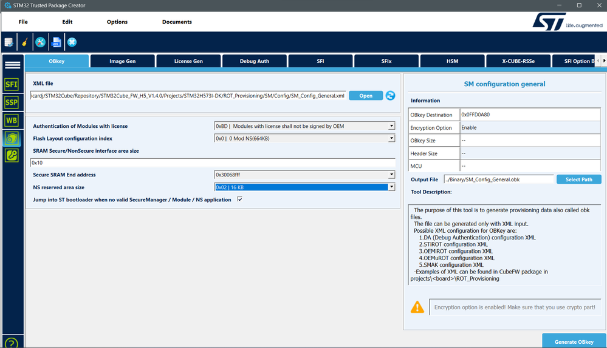Click the Encryption Option Enable value
Image resolution: width=607 pixels, height=348 pixels.
[x=530, y=127]
